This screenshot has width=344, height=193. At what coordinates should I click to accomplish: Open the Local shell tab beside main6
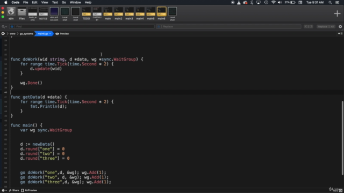(x=172, y=14)
